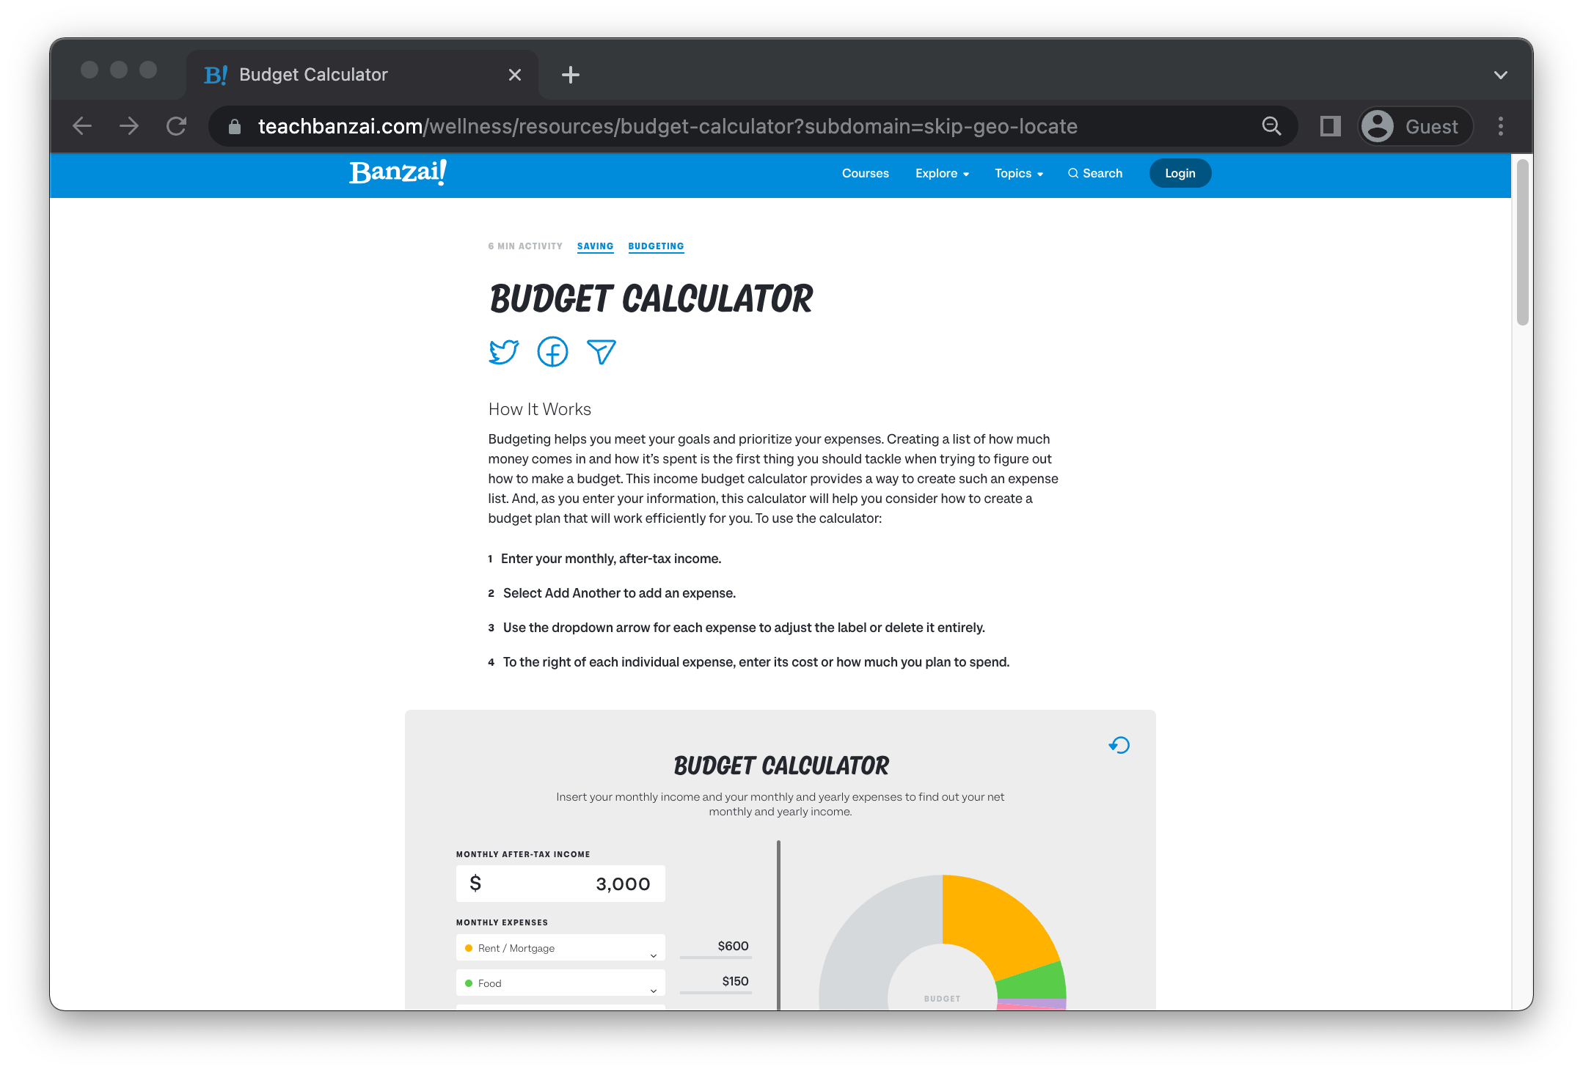The width and height of the screenshot is (1583, 1072).
Task: Follow the BUDGETING tag link
Action: point(656,246)
